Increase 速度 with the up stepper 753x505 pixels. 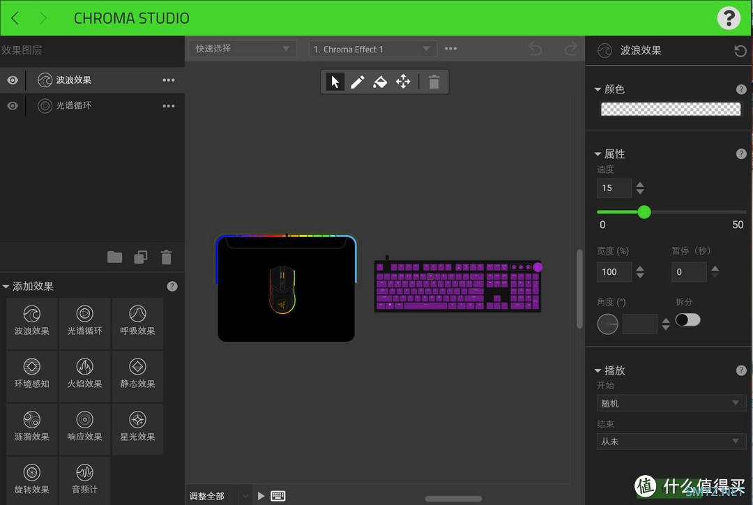639,183
